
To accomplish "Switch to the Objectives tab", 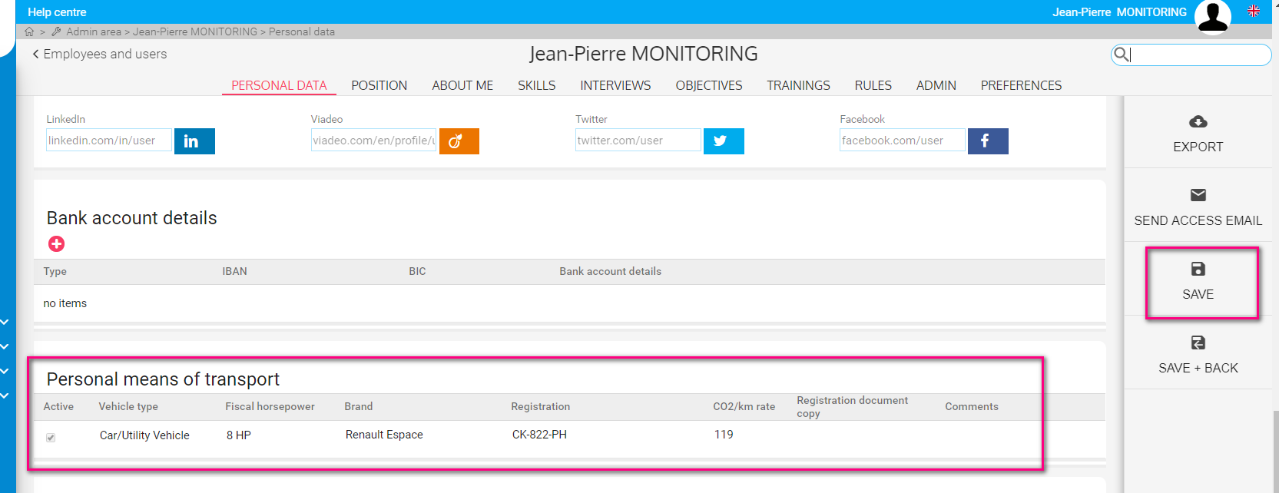I will (709, 85).
